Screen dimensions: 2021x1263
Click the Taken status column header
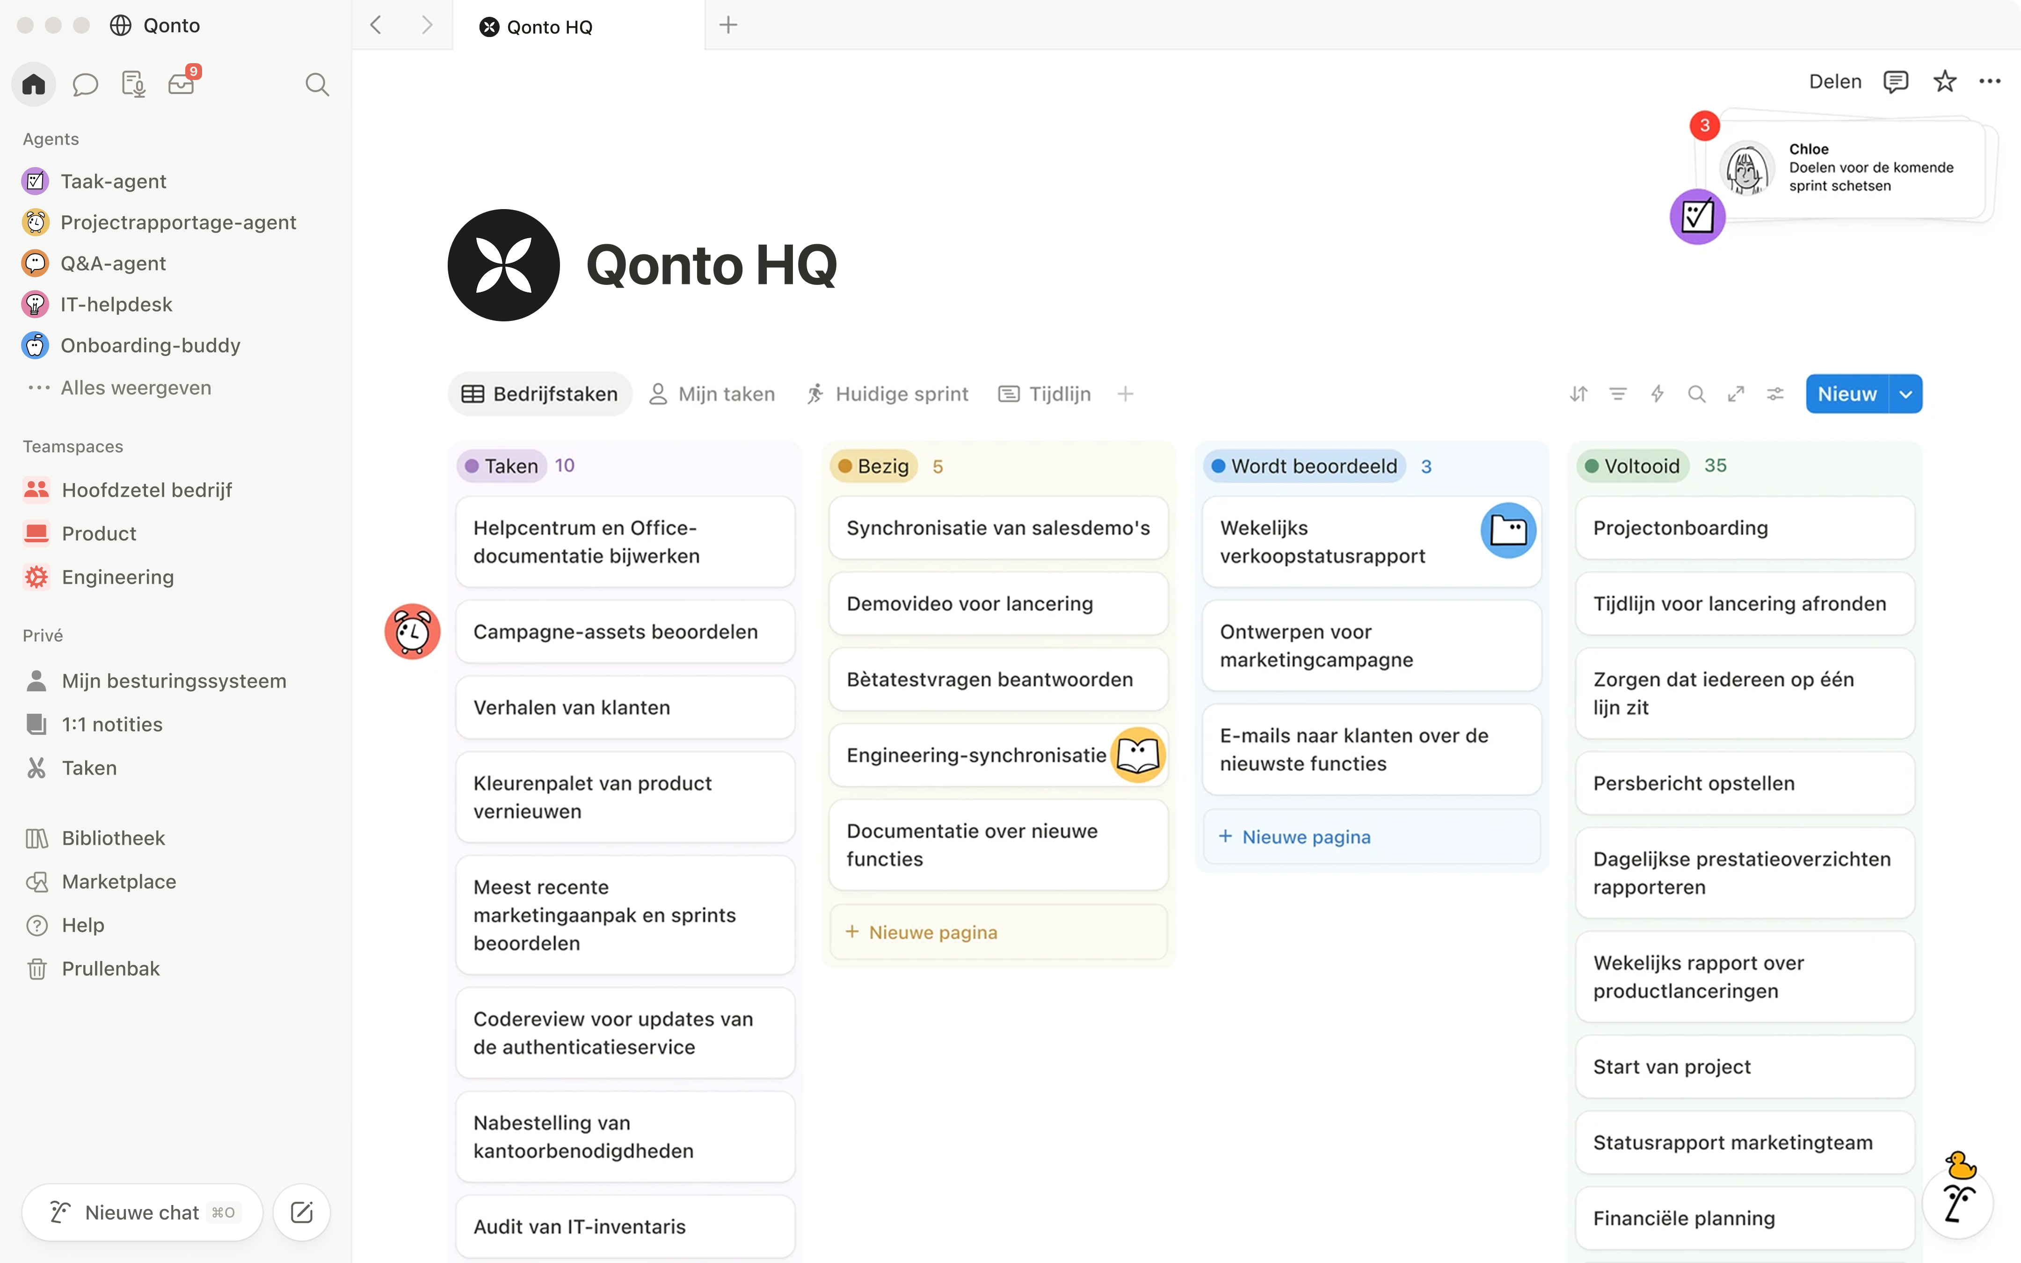(502, 465)
